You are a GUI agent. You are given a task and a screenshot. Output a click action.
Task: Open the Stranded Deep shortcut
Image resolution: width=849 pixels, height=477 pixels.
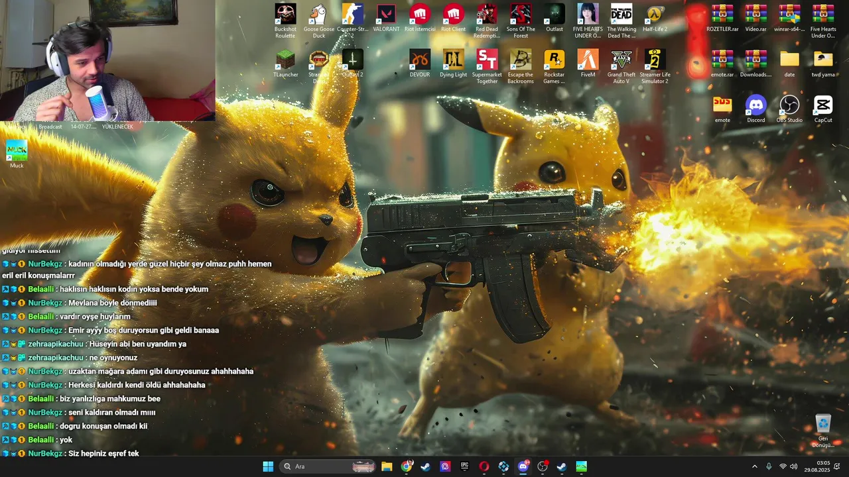(319, 66)
